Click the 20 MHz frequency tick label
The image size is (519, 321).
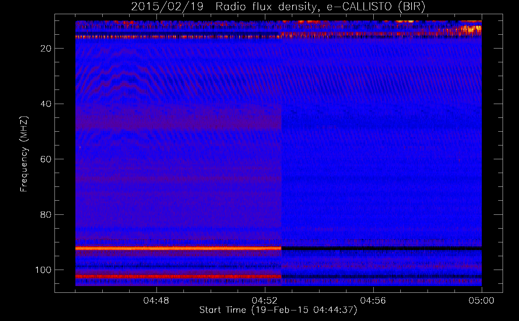pos(46,48)
